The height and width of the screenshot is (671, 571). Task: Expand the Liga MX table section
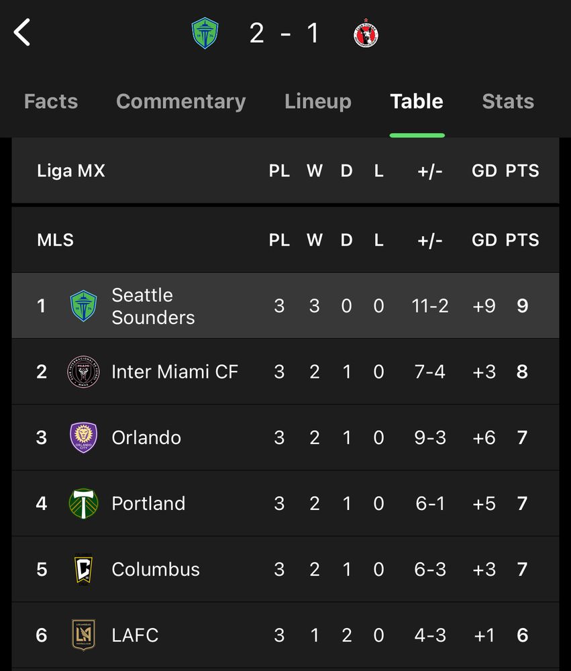(x=286, y=170)
